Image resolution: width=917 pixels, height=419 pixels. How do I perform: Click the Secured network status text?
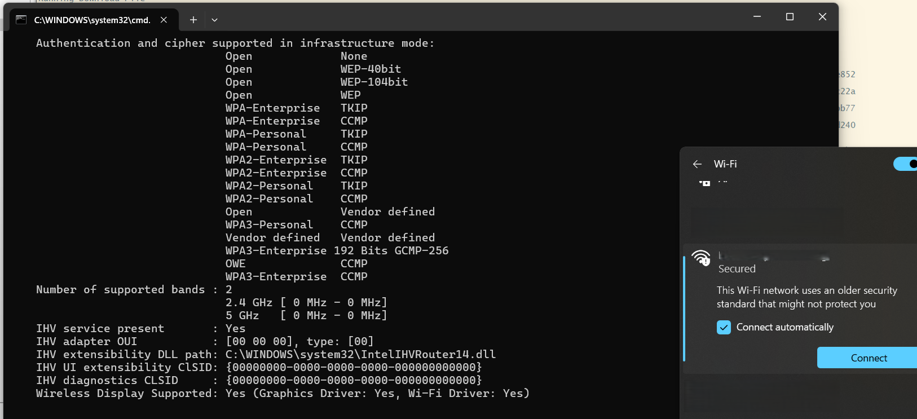pyautogui.click(x=737, y=269)
